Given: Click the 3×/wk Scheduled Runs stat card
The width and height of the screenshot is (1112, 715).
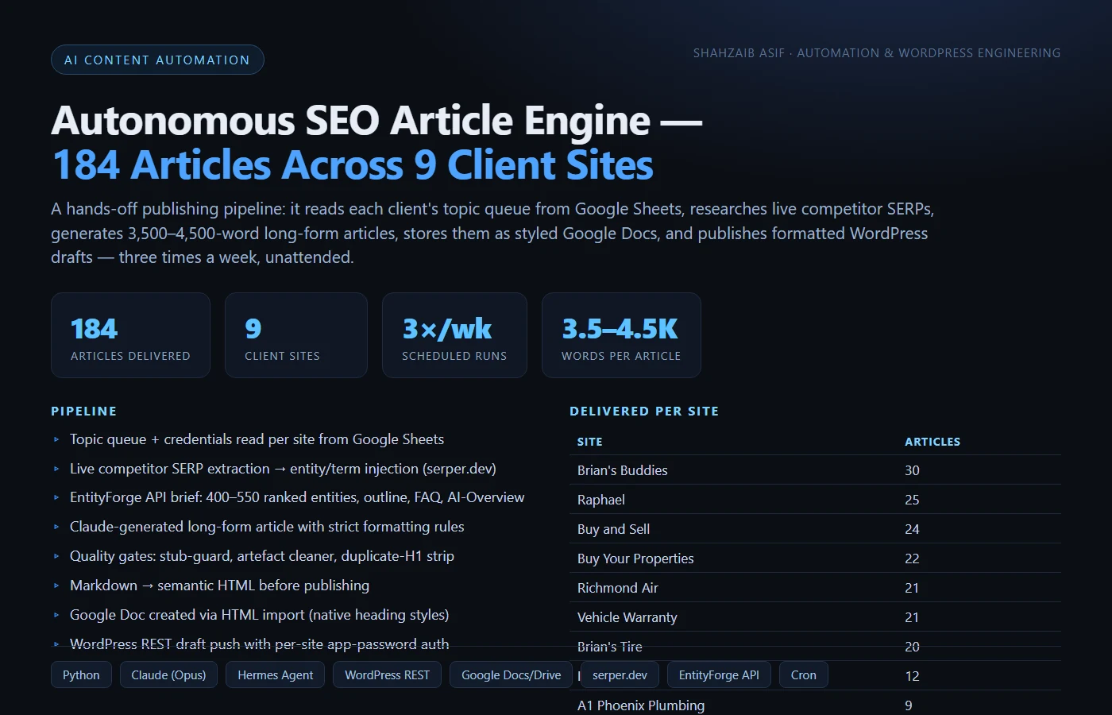Looking at the screenshot, I should tap(454, 335).
